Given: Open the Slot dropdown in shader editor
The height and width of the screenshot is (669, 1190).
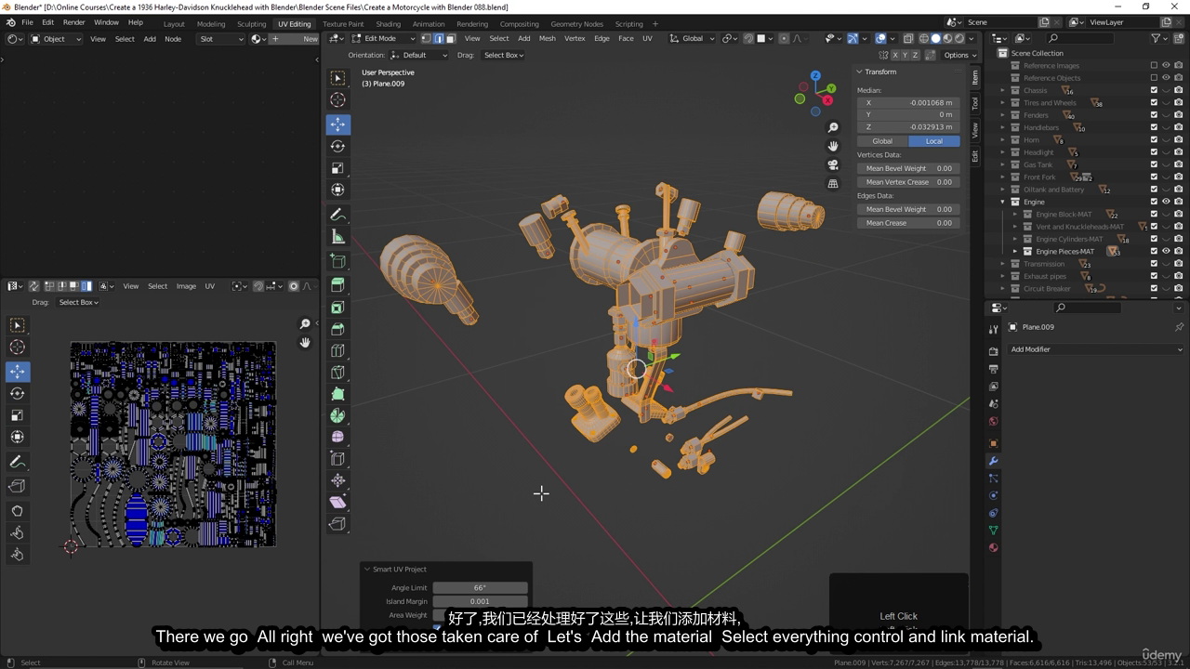Looking at the screenshot, I should [221, 39].
